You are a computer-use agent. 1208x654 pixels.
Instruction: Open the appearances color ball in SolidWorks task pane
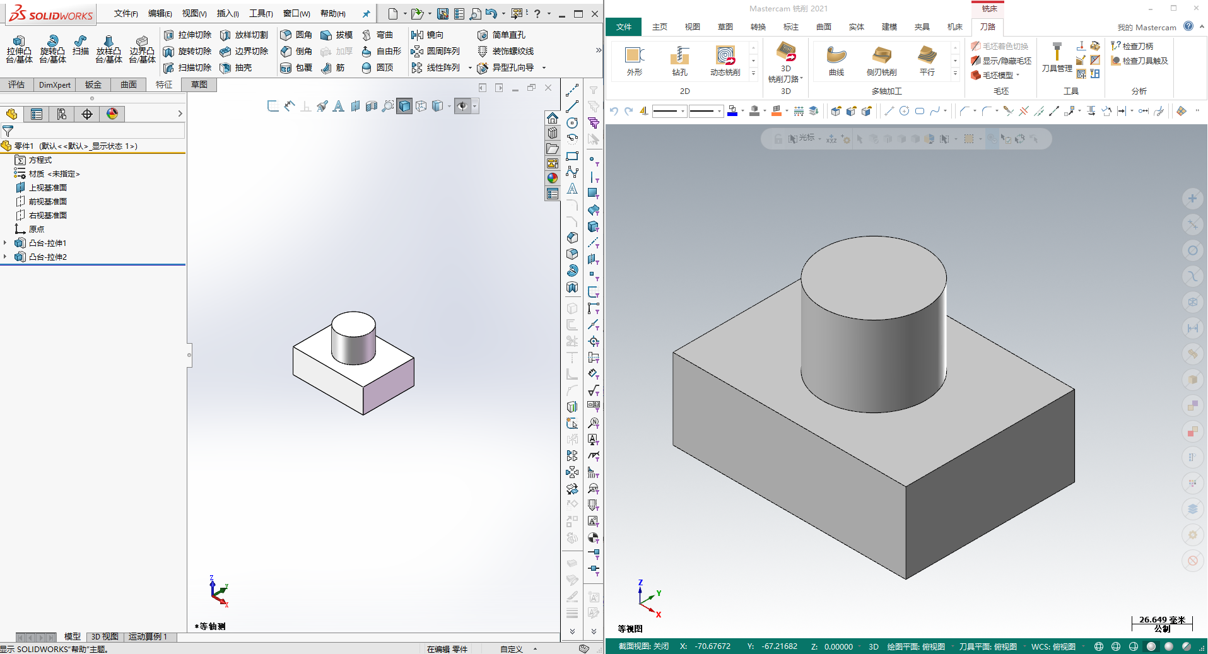[x=553, y=178]
